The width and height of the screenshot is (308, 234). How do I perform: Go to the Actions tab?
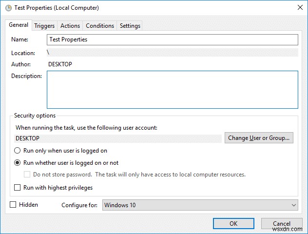tap(70, 26)
